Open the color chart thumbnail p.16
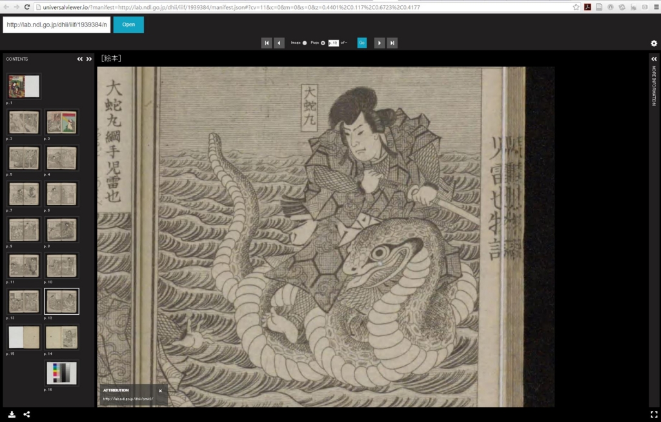The height and width of the screenshot is (422, 661). [x=61, y=373]
